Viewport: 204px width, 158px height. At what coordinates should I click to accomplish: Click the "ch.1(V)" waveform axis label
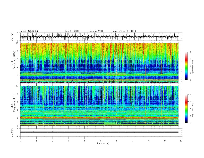coord(12,37)
